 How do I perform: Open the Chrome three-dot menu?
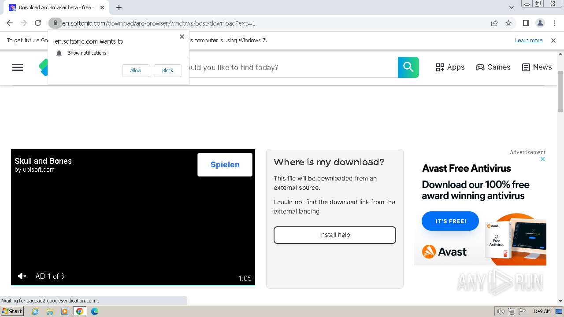554,23
